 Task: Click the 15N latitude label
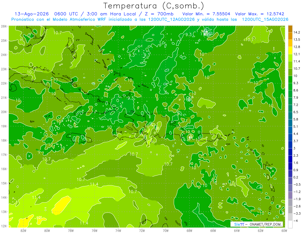(4, 183)
